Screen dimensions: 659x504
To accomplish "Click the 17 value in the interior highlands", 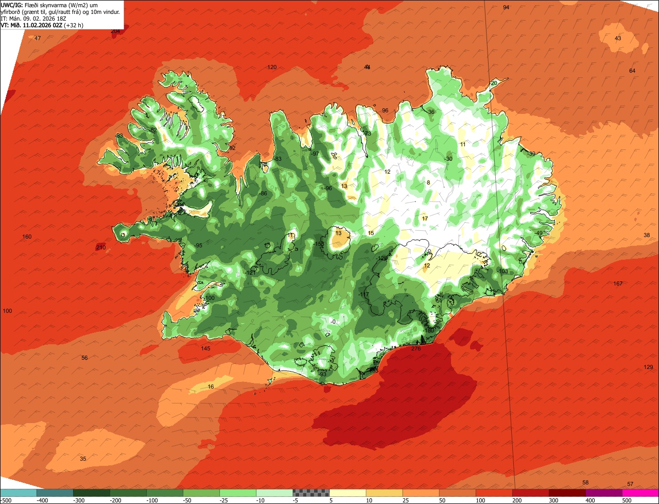I will coord(425,219).
